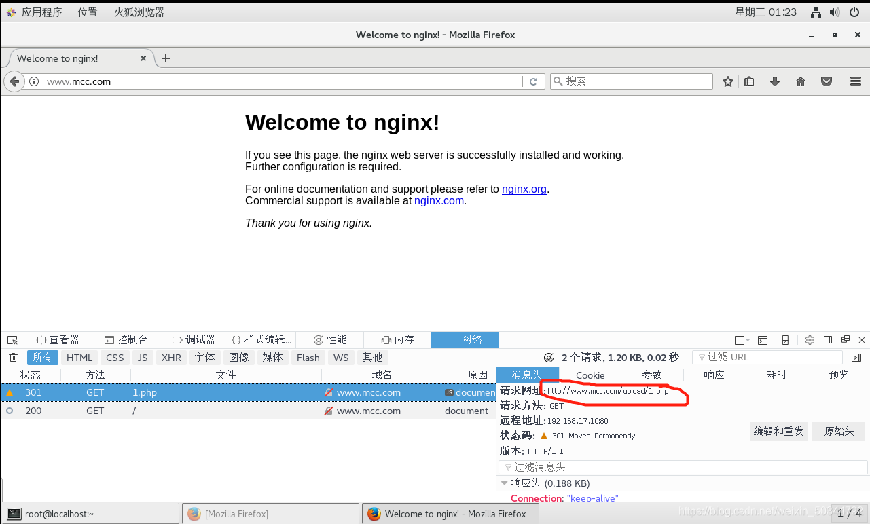Viewport: 870px width, 524px height.
Task: Toggle the WS request filter
Action: coord(341,358)
